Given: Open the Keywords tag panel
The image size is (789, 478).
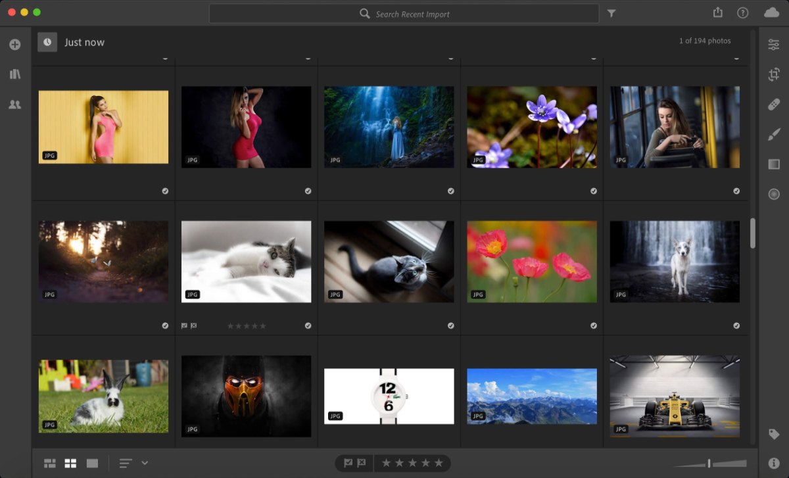Looking at the screenshot, I should pyautogui.click(x=774, y=434).
